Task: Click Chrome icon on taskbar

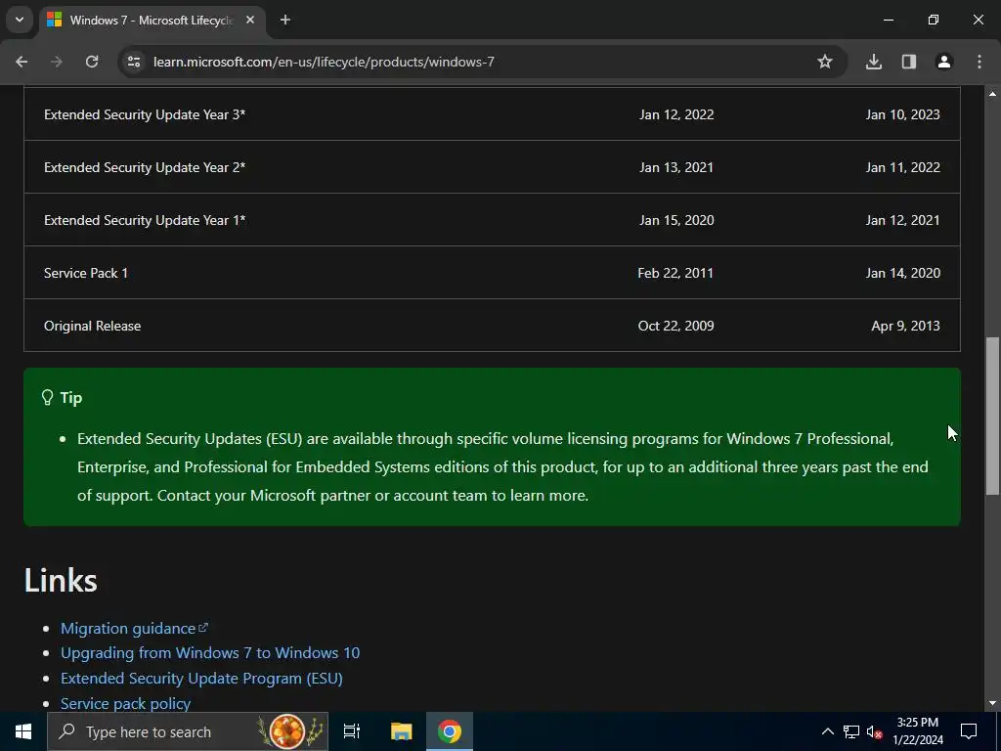Action: tap(450, 731)
